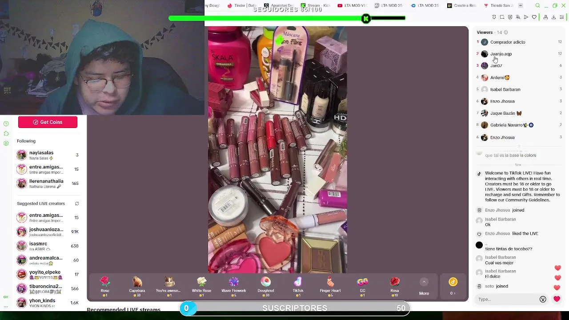
Task: Click the Suscriptores progress bar
Action: pyautogui.click(x=294, y=308)
